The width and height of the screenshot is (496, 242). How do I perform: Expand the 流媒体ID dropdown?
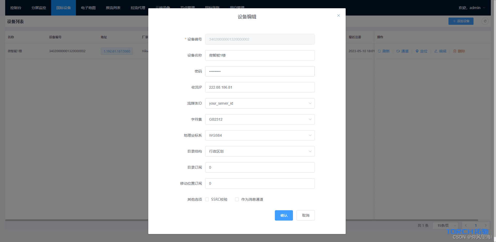click(x=260, y=103)
